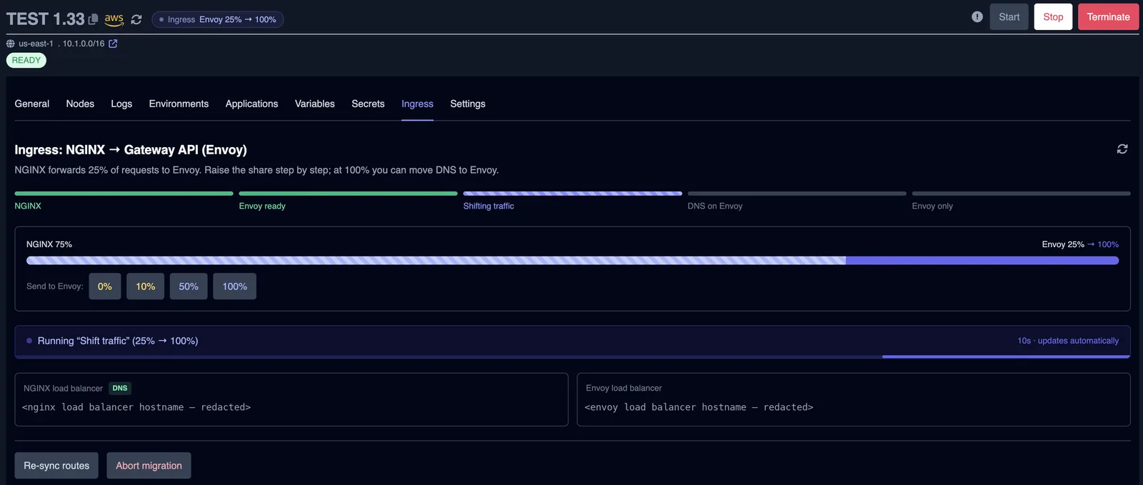This screenshot has height=485, width=1143.
Task: Click the NGINX migration step indicator
Action: 124,199
